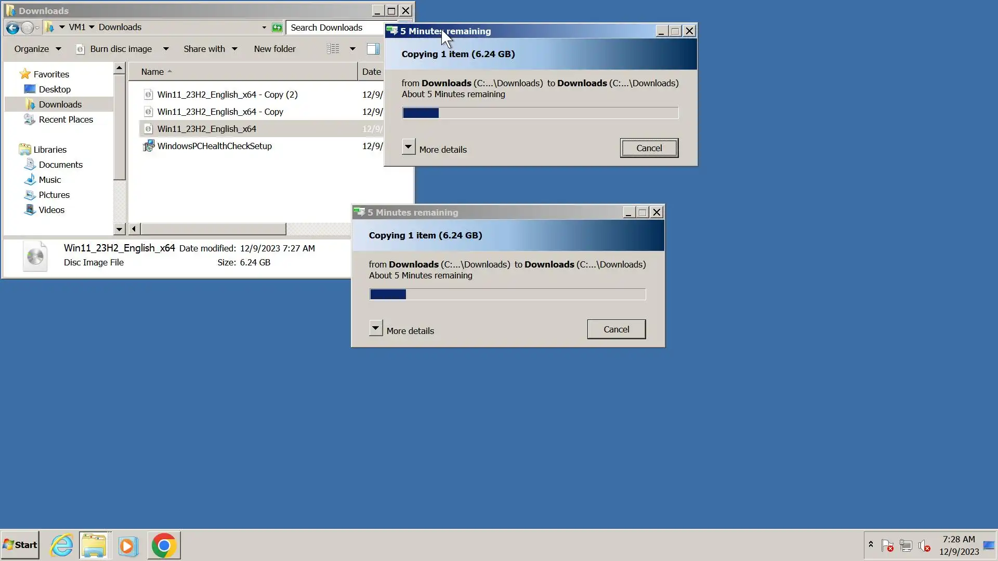Launch Google Chrome from the taskbar
This screenshot has height=561, width=998.
[164, 545]
